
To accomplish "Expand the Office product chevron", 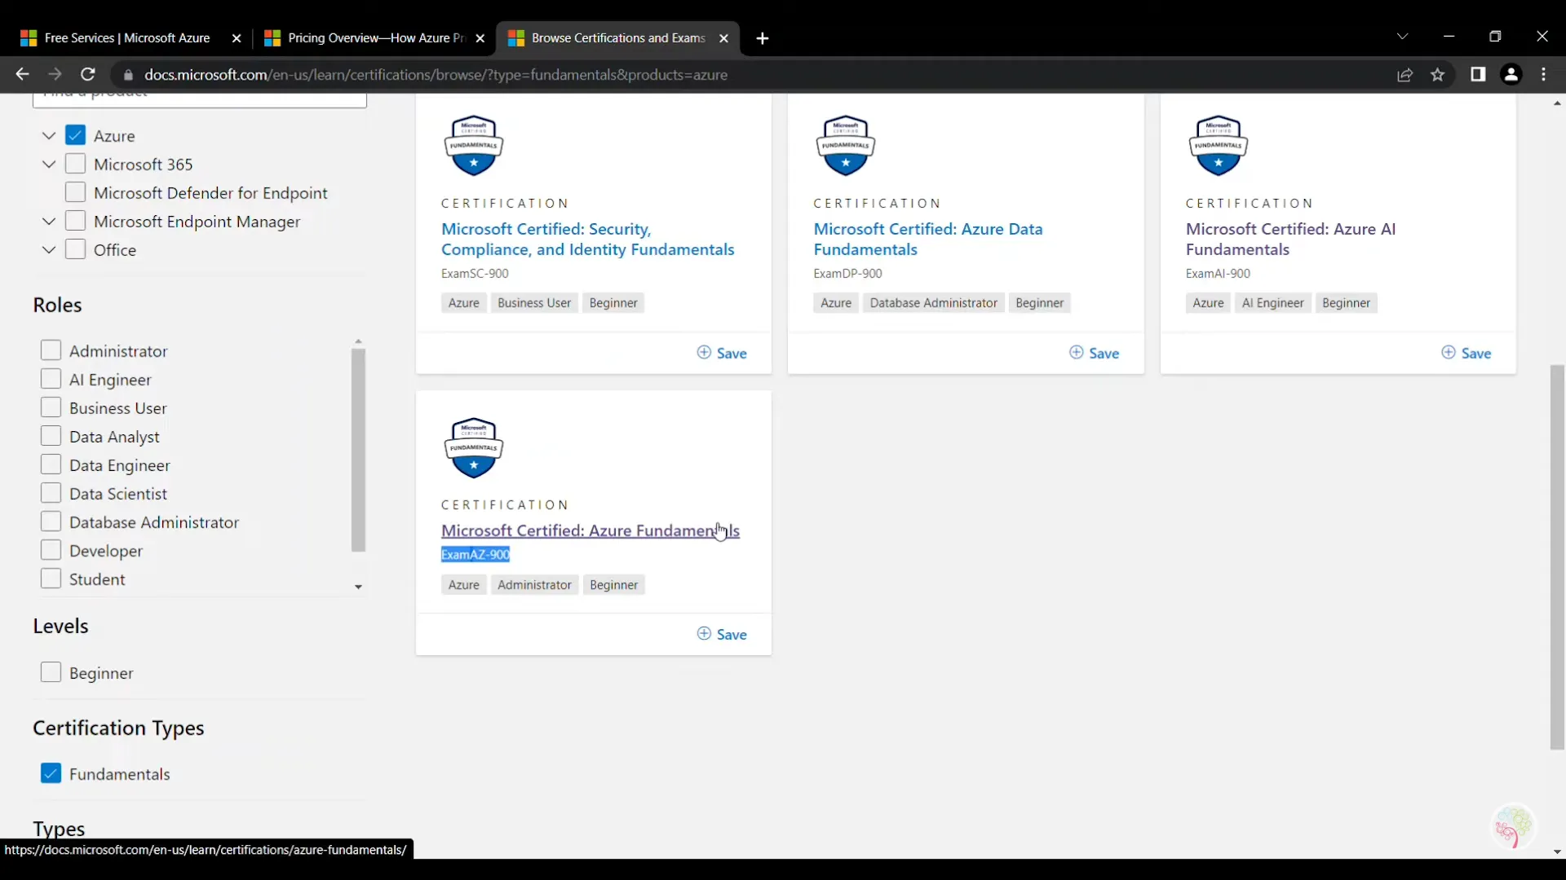I will pos(49,249).
